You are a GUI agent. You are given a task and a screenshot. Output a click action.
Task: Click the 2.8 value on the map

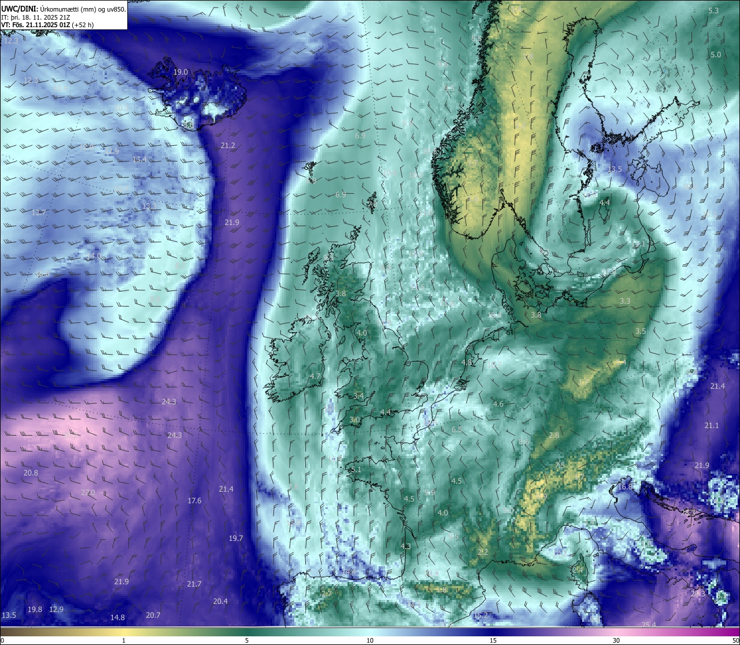click(554, 435)
